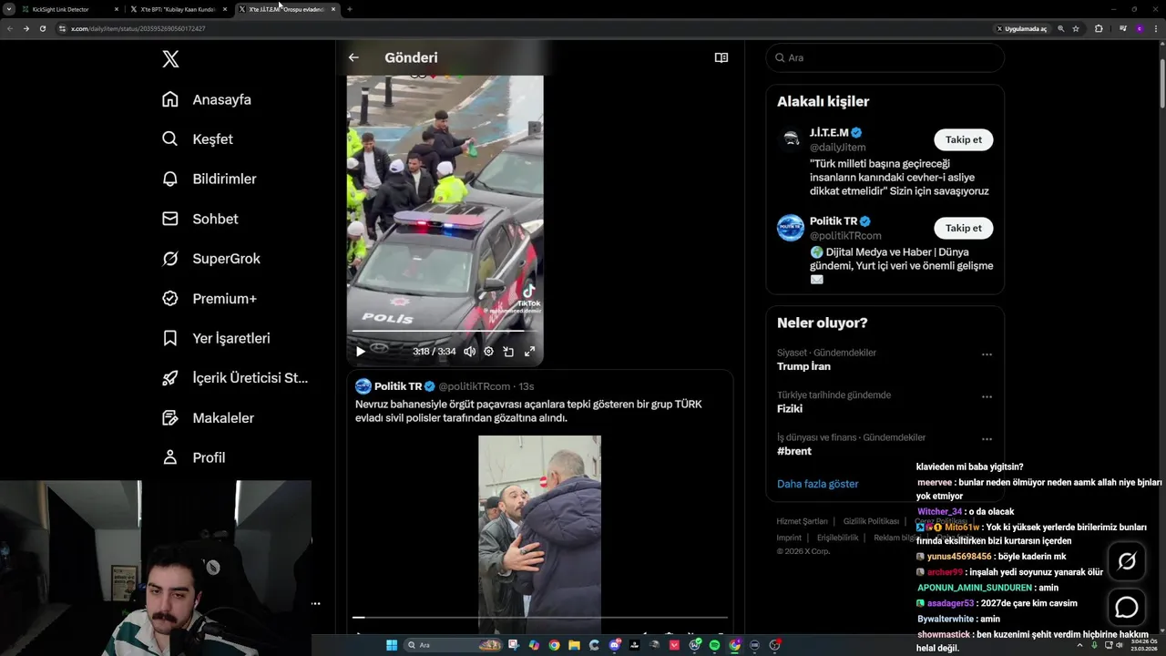
Task: Open browser extensions puzzle icon
Action: pos(1099,28)
